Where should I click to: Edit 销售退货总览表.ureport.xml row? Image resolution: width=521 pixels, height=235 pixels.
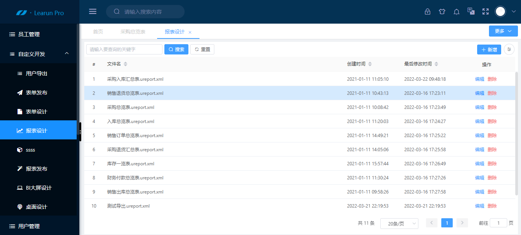(x=479, y=93)
